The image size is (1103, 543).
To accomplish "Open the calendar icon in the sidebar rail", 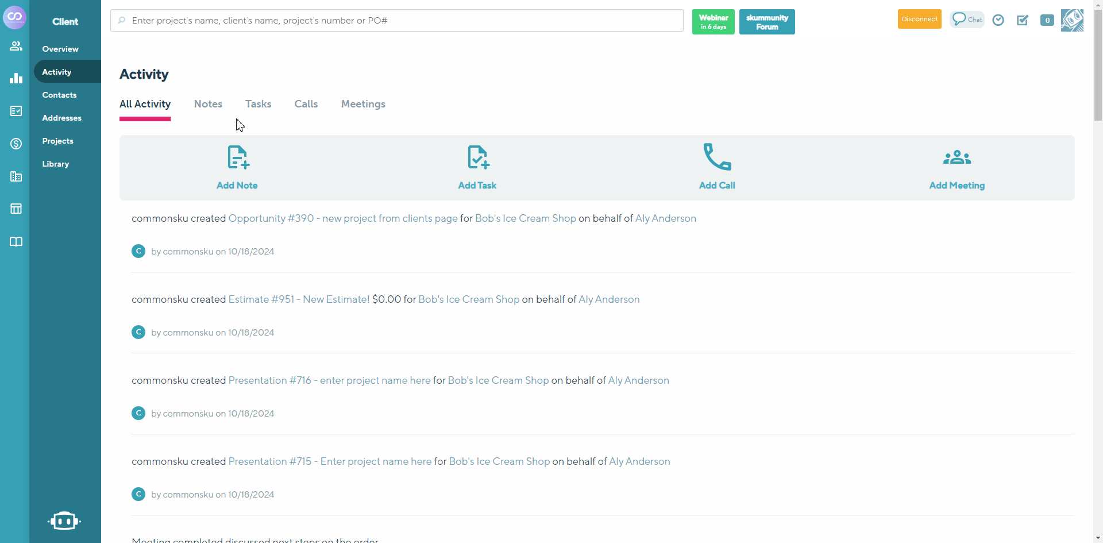I will [x=16, y=208].
